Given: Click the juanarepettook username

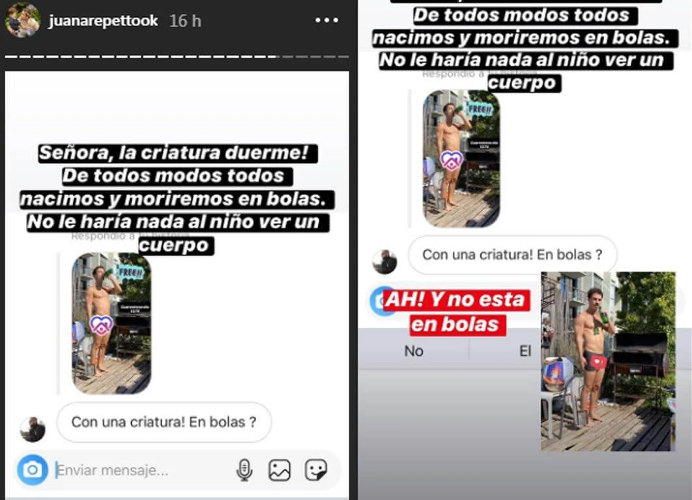Looking at the screenshot, I should 103,21.
